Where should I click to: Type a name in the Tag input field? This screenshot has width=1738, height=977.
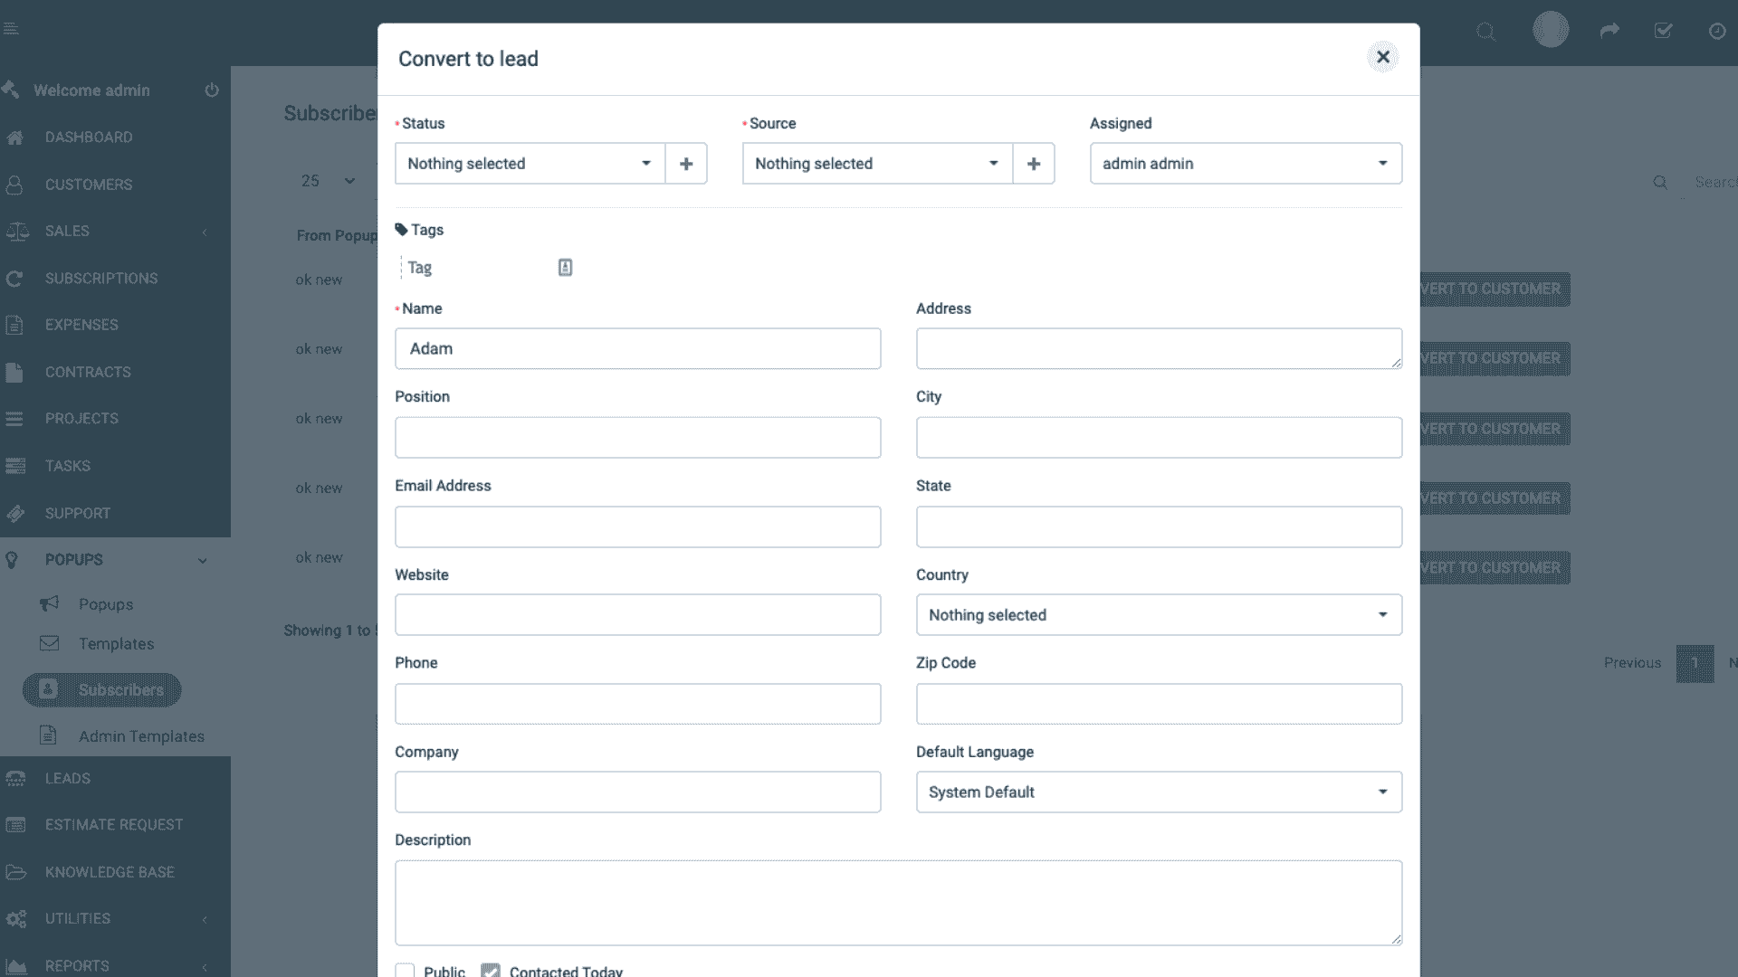click(471, 268)
